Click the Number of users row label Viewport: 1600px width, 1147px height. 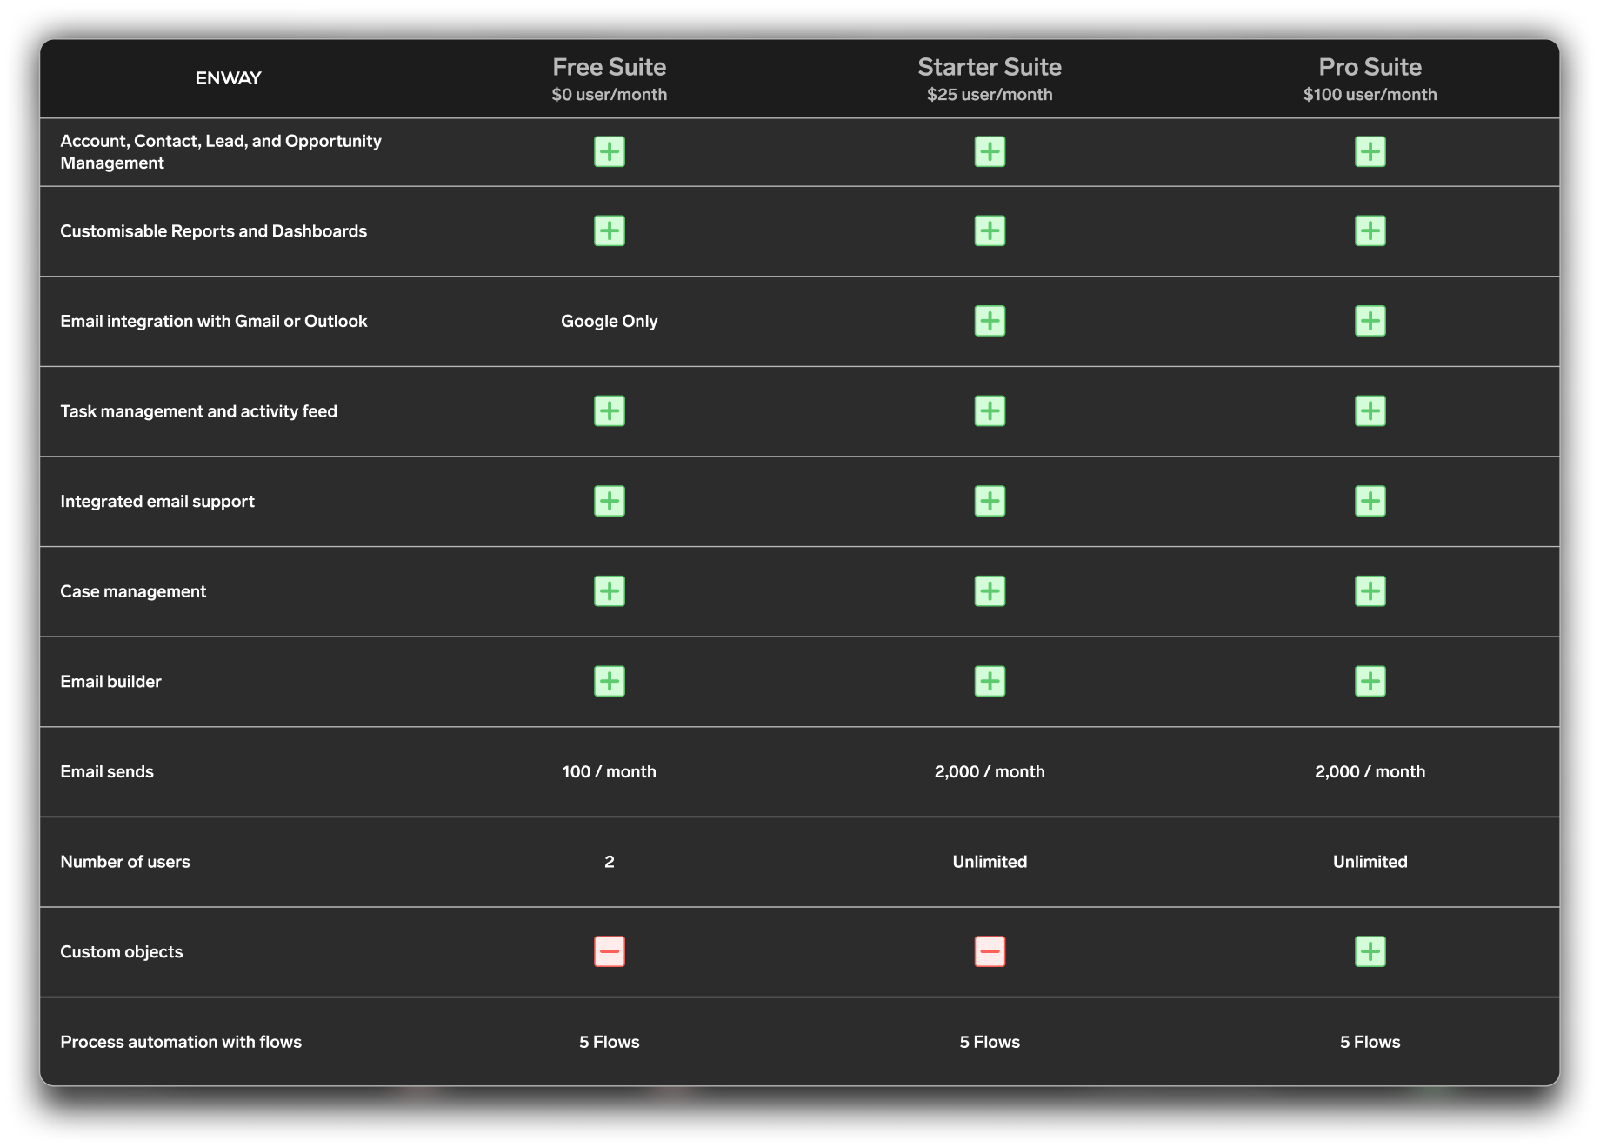point(125,861)
